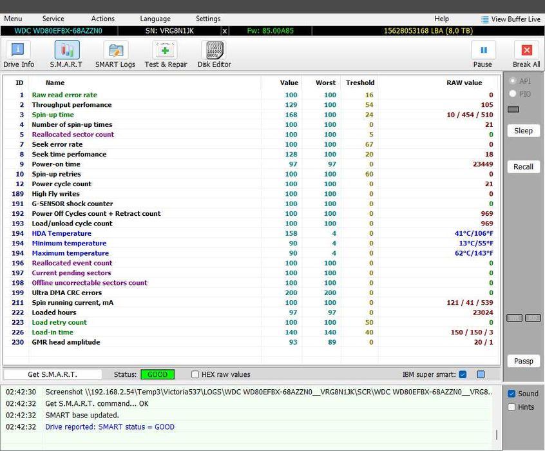Open the Test & Repair tool
The width and height of the screenshot is (545, 451).
tap(165, 50)
